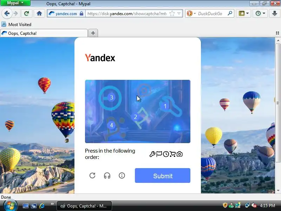281x211 pixels.
Task: Click the network tray icon
Action: pos(247,205)
